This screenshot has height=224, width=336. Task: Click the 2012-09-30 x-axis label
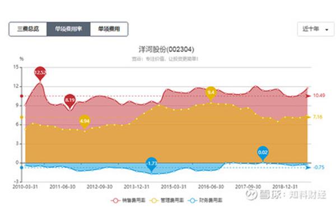click(100, 187)
